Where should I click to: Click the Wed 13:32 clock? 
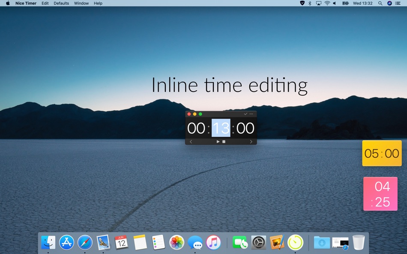coord(362,3)
